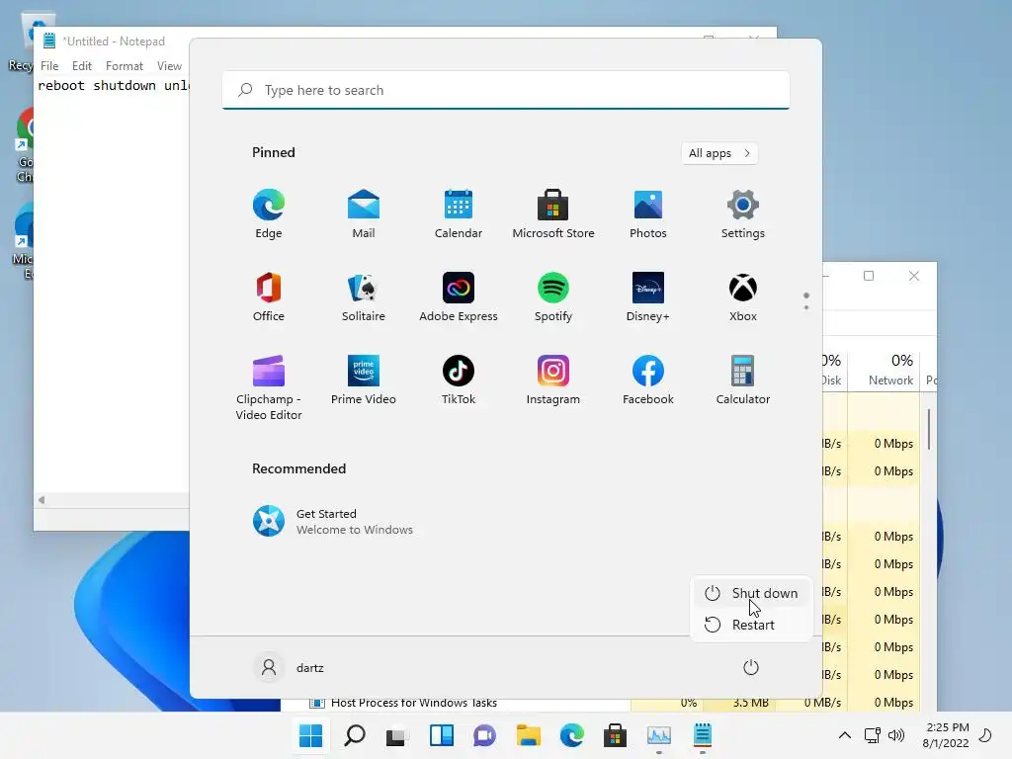
Task: Open Task View on the taskbar
Action: pos(396,735)
